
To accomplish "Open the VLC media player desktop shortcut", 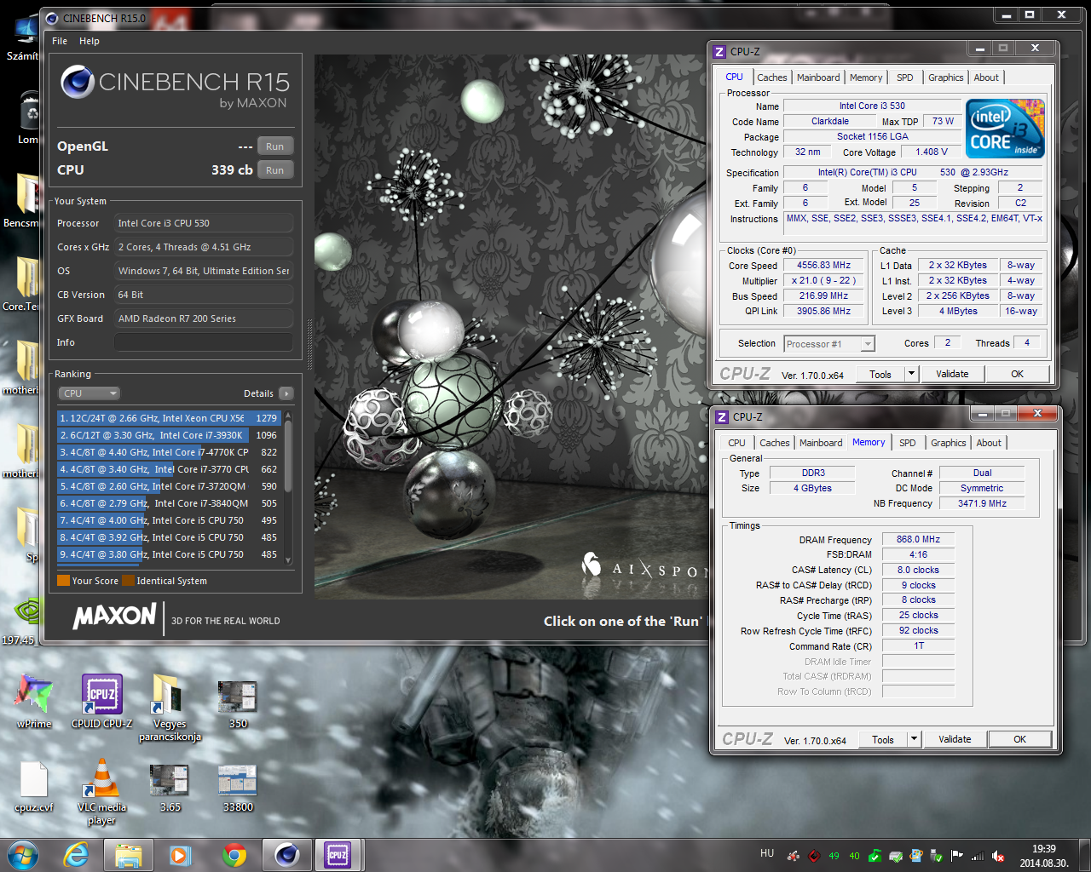I will click(x=101, y=792).
